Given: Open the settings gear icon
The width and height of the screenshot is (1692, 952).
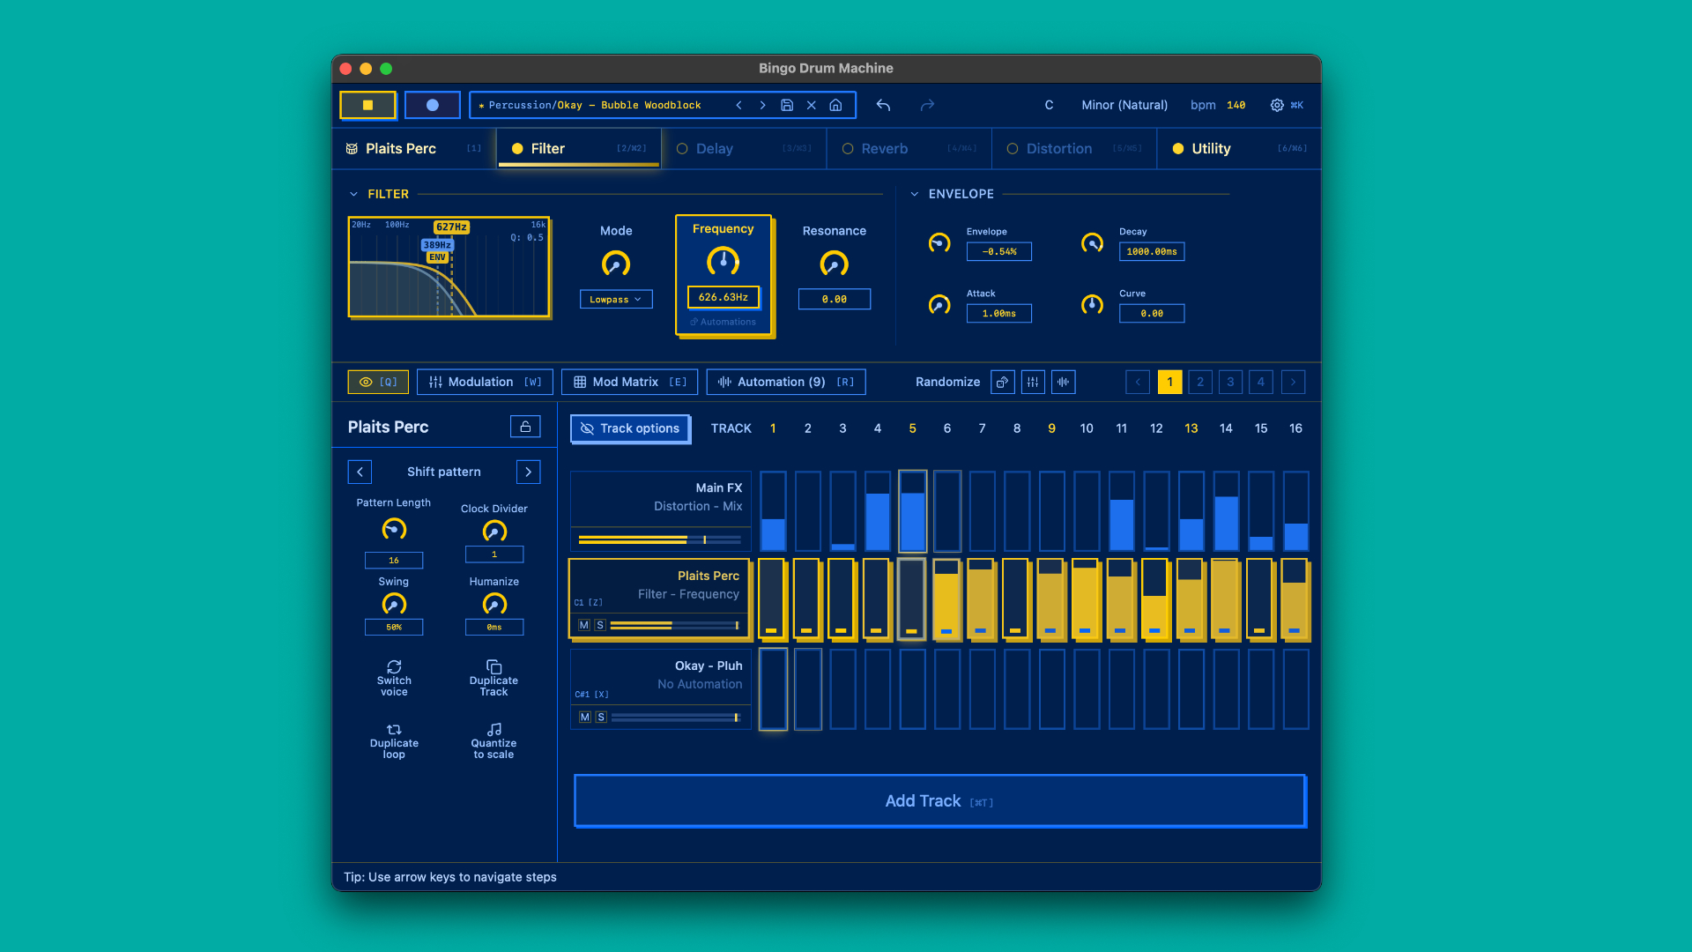Looking at the screenshot, I should (x=1276, y=105).
